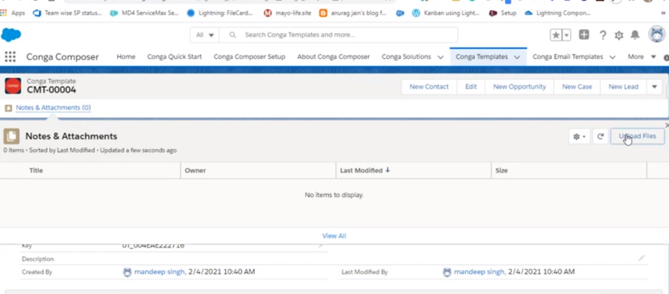Open the MD4 ServiceMax bookmark
This screenshot has width=669, height=294.
[144, 13]
